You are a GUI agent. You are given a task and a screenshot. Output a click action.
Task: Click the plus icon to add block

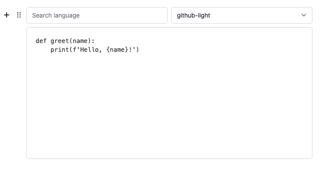click(7, 15)
